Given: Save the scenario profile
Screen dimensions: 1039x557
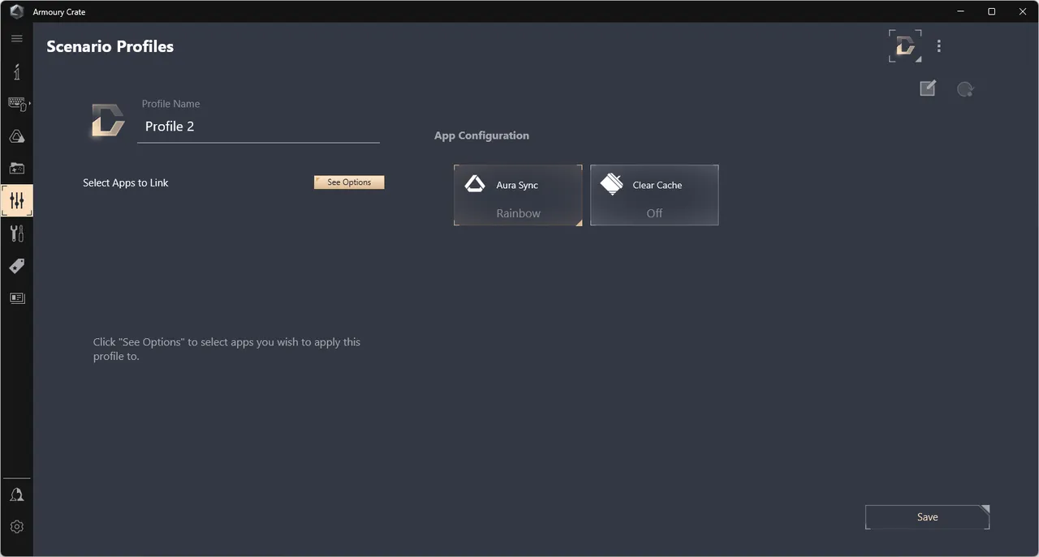Looking at the screenshot, I should (x=928, y=517).
